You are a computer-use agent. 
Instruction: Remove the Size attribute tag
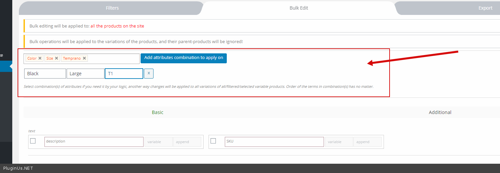[57, 58]
